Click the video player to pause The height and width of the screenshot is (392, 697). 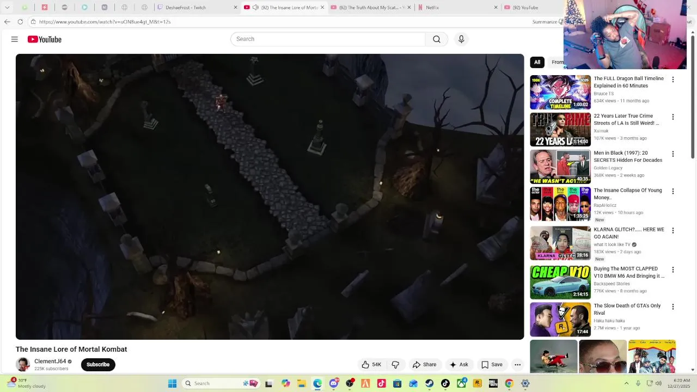tap(270, 197)
